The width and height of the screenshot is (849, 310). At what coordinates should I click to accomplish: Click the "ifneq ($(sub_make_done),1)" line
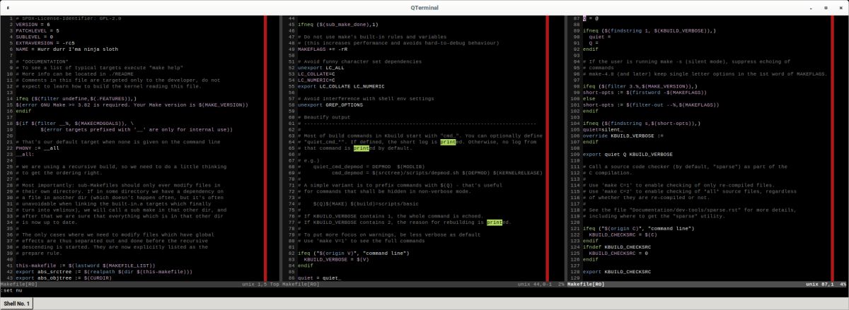(x=338, y=24)
